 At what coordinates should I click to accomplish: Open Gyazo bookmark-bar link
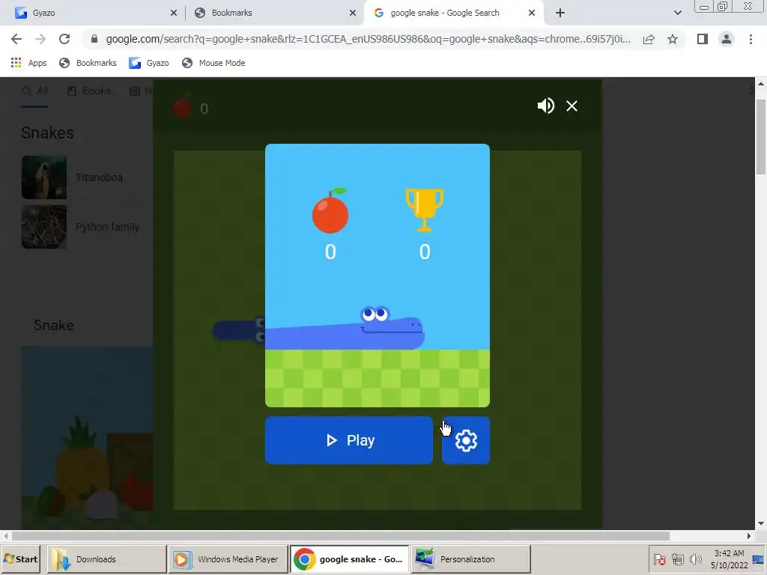(149, 63)
